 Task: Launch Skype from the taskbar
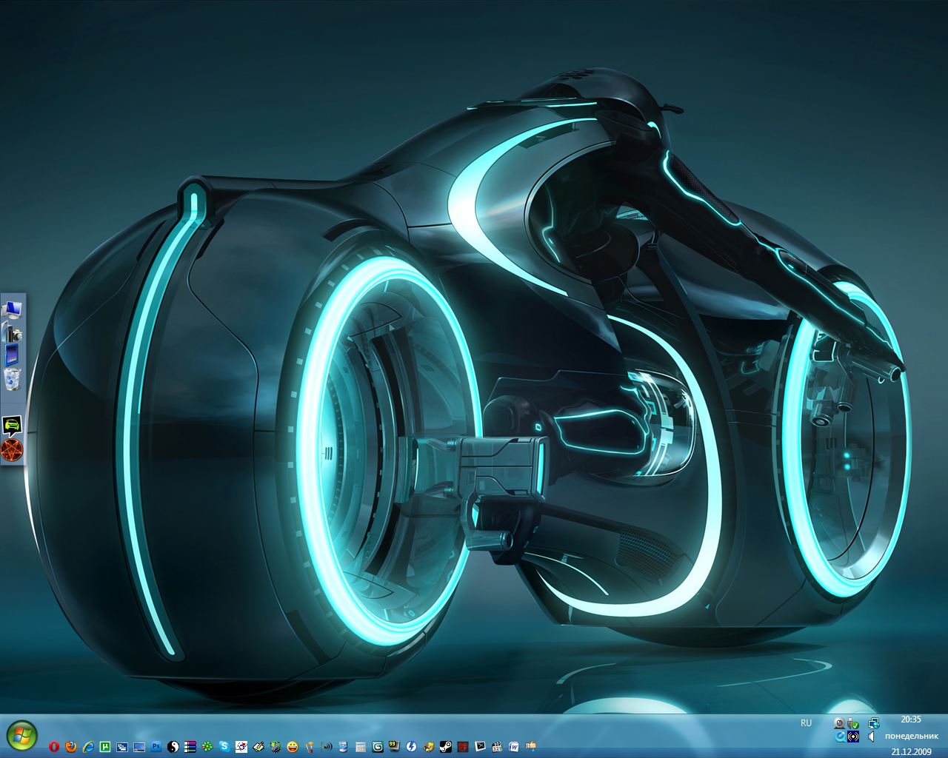click(224, 746)
